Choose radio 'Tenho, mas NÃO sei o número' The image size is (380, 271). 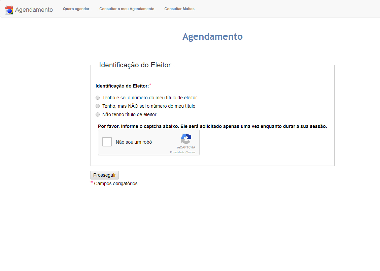click(x=98, y=106)
